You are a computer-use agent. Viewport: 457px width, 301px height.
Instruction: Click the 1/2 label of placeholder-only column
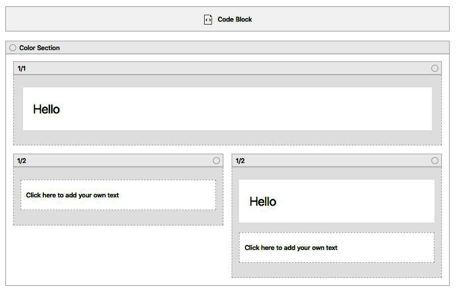point(22,161)
